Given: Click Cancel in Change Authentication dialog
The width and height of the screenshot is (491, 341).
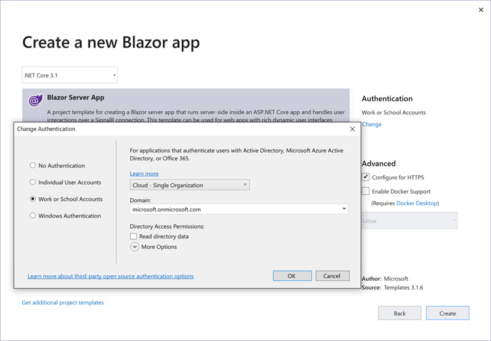Looking at the screenshot, I should point(331,276).
